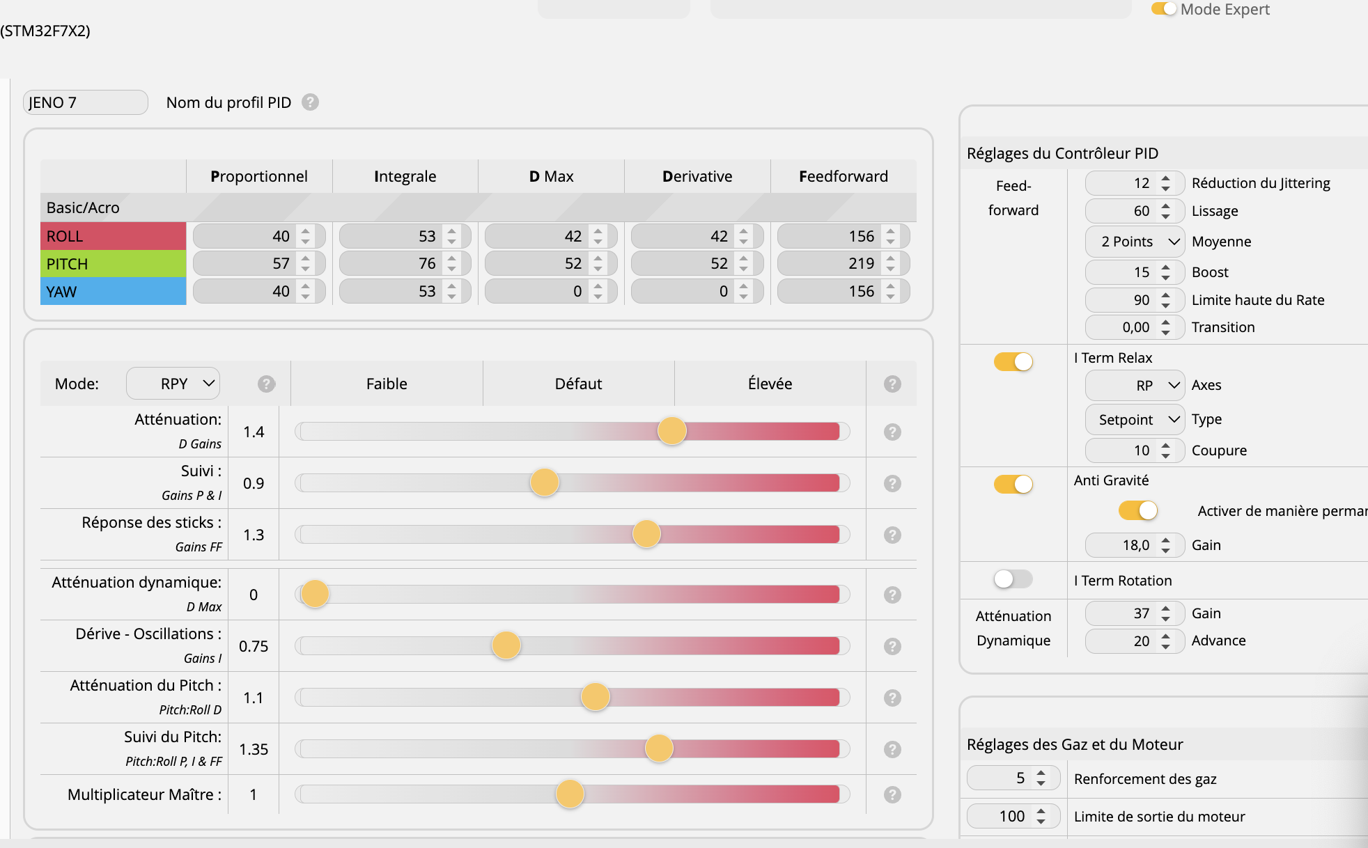Screen dimensions: 1368x848
Task: Disable the I Term Relax toggle
Action: 1013,361
